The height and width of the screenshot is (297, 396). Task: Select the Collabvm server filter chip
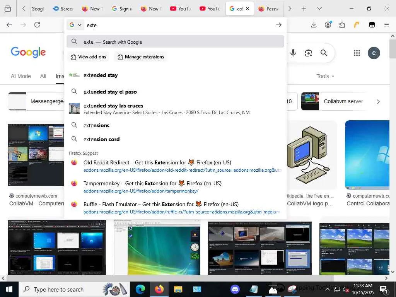coord(335,101)
